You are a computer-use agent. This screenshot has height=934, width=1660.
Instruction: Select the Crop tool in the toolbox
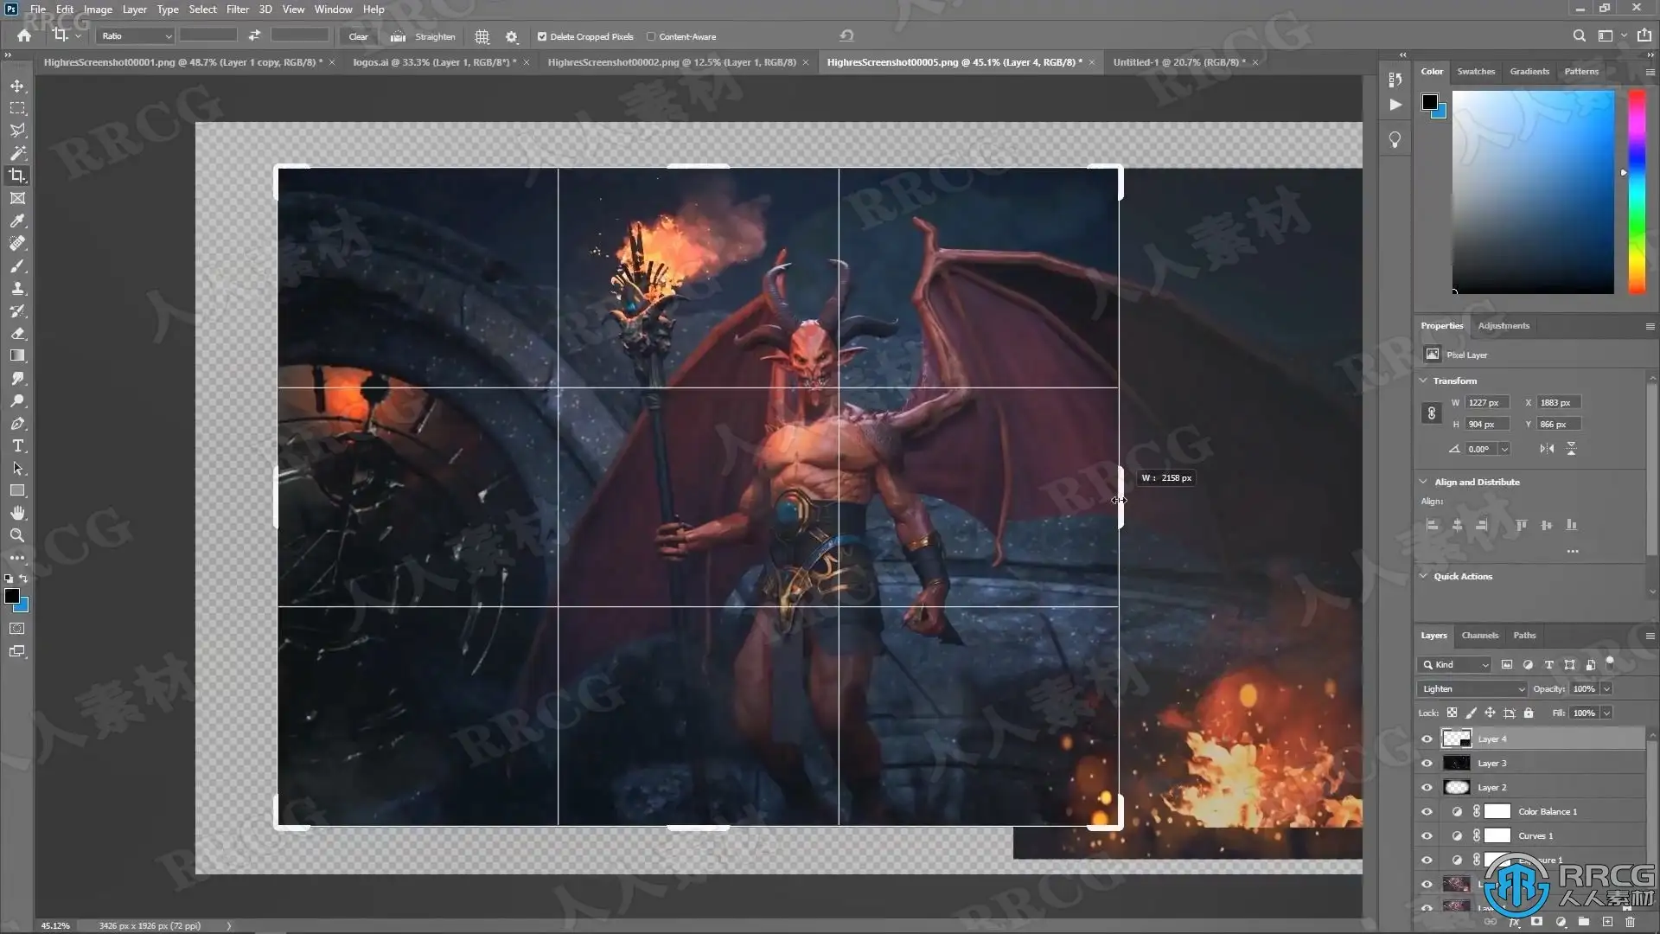pos(17,176)
